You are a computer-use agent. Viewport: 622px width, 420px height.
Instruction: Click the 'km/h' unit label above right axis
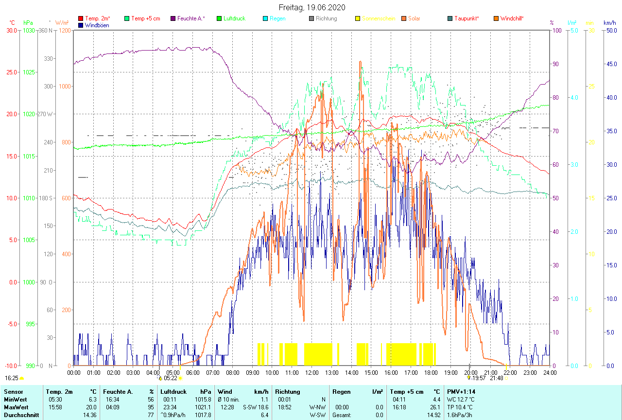[x=609, y=23]
